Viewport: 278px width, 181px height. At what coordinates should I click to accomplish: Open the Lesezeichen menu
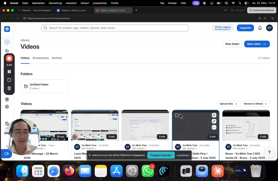[100, 3]
